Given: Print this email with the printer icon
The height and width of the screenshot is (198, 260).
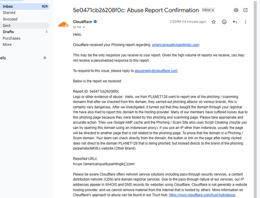Looking at the screenshot, I should coord(236,10).
